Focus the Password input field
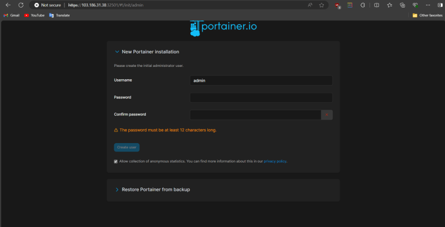Viewport: 445px width, 227px height. pos(261,97)
